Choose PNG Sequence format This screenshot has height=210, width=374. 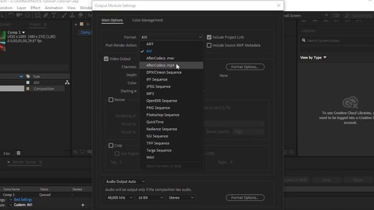pos(171,108)
